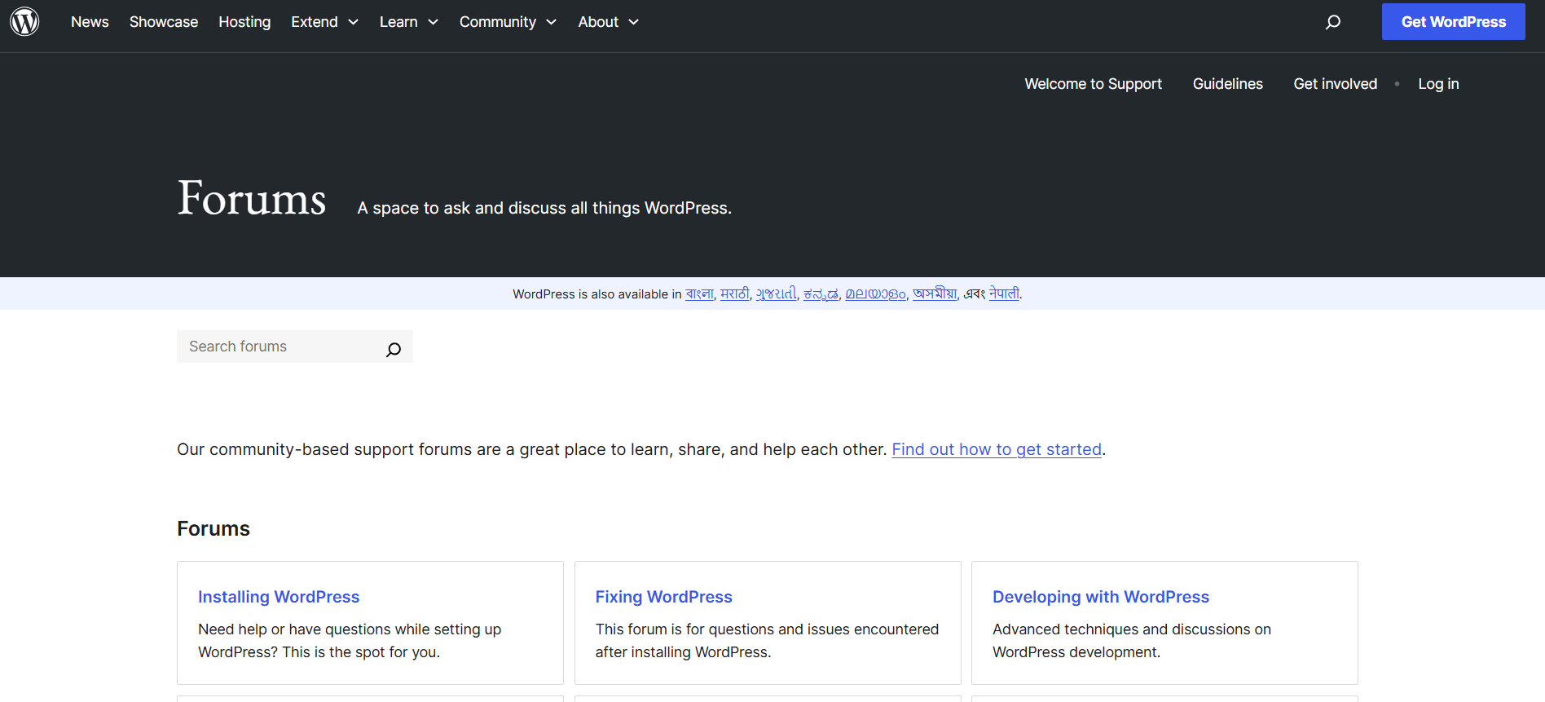
Task: Switch to the Marathi (मराठी) language link
Action: point(734,294)
